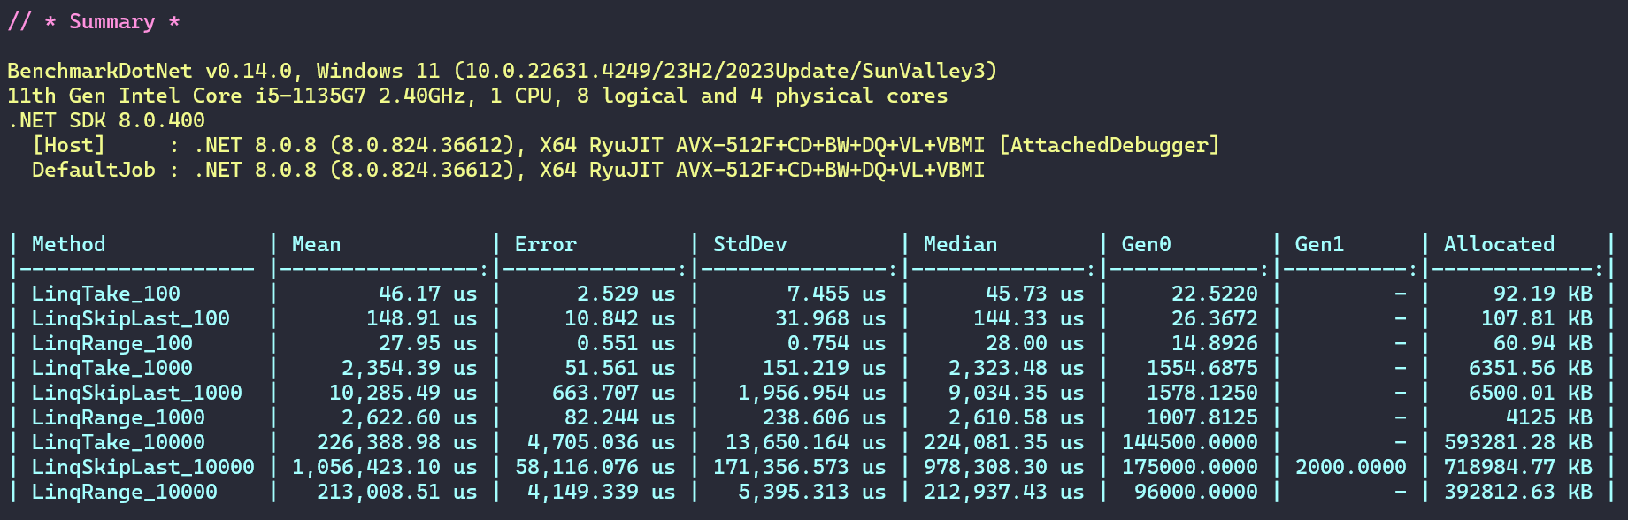Select the LinqRange_10000 method name

click(x=124, y=492)
